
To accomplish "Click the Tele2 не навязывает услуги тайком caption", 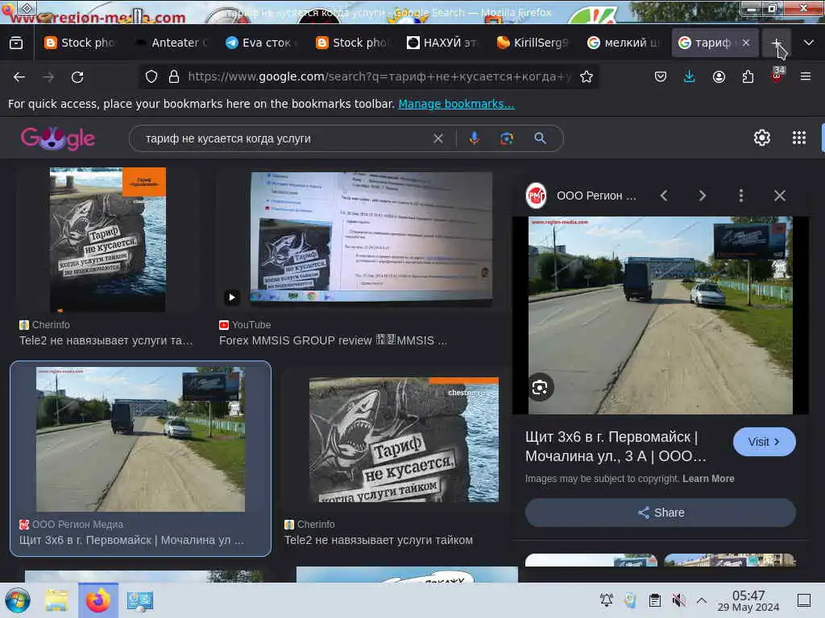I will coord(379,540).
